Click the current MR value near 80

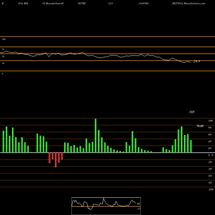200,126
